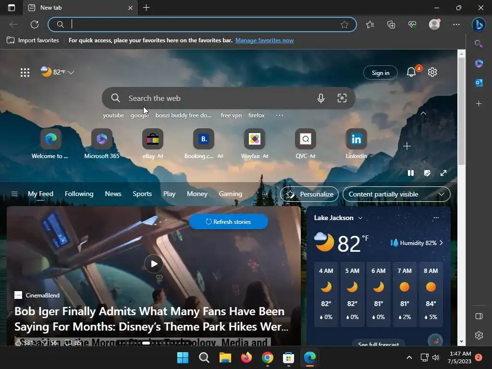Add an app to the sidebar

[479, 104]
